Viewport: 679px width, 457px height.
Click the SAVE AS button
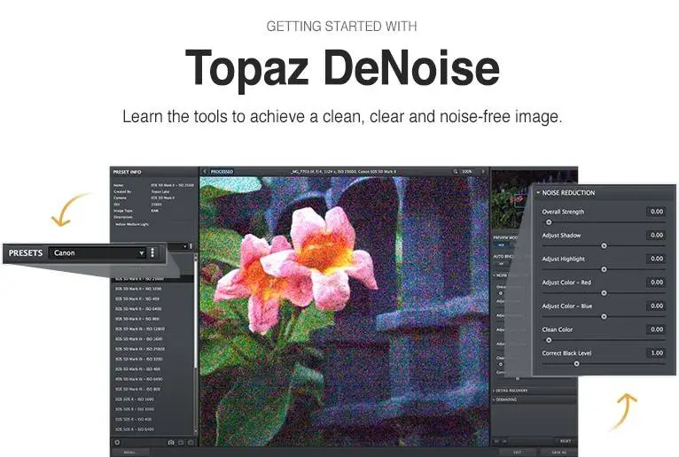pos(559,453)
